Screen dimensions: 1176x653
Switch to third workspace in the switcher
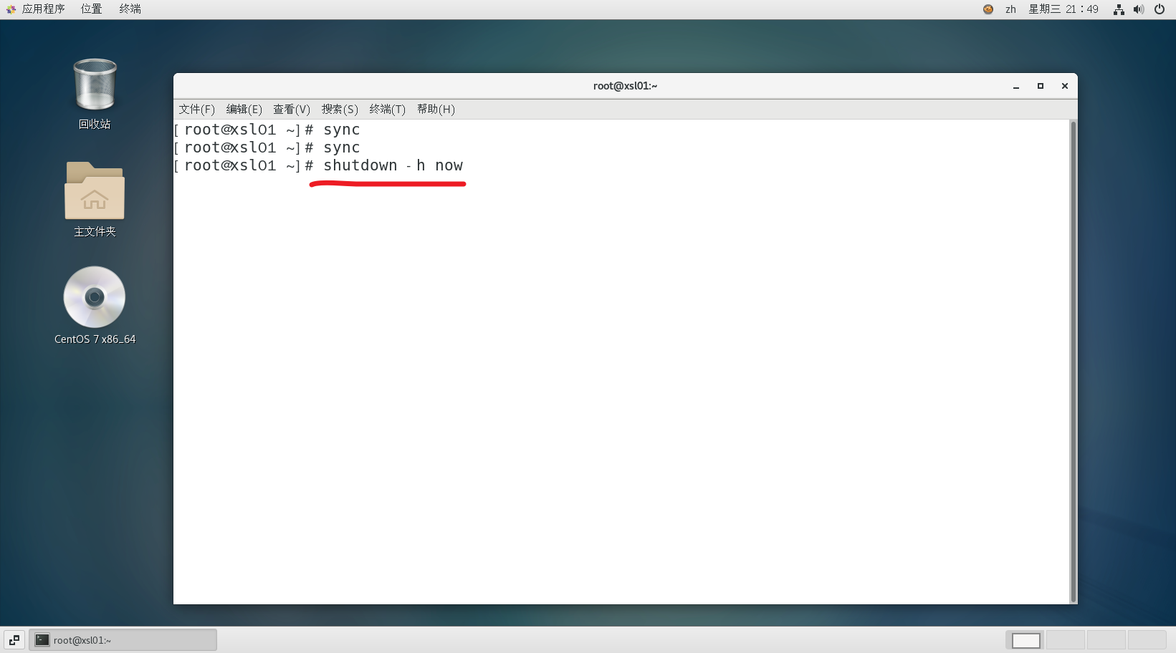(1106, 640)
